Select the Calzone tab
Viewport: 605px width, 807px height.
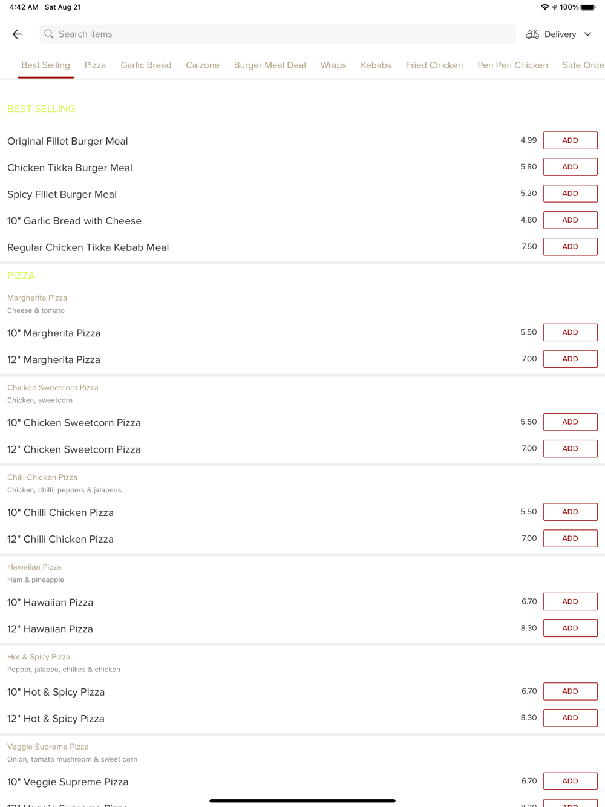tap(203, 65)
